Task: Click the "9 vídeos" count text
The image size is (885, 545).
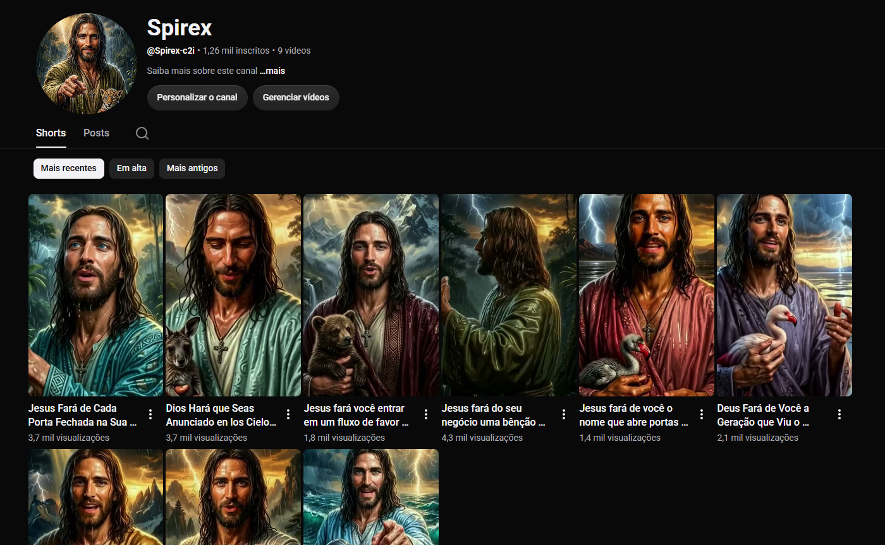Action: (x=294, y=51)
